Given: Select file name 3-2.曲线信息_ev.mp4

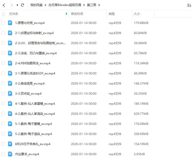Looking at the screenshot, I should point(30,84).
